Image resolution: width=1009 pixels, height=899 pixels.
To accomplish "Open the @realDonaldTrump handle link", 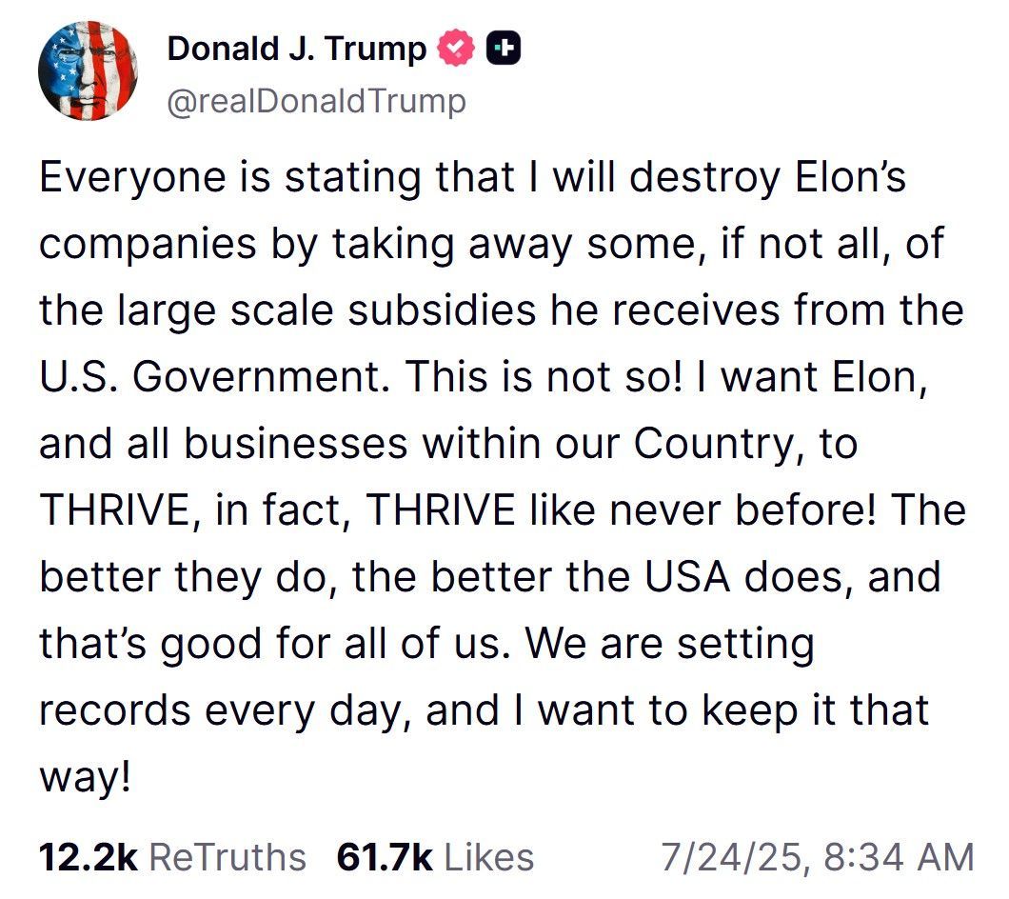I will (x=316, y=99).
